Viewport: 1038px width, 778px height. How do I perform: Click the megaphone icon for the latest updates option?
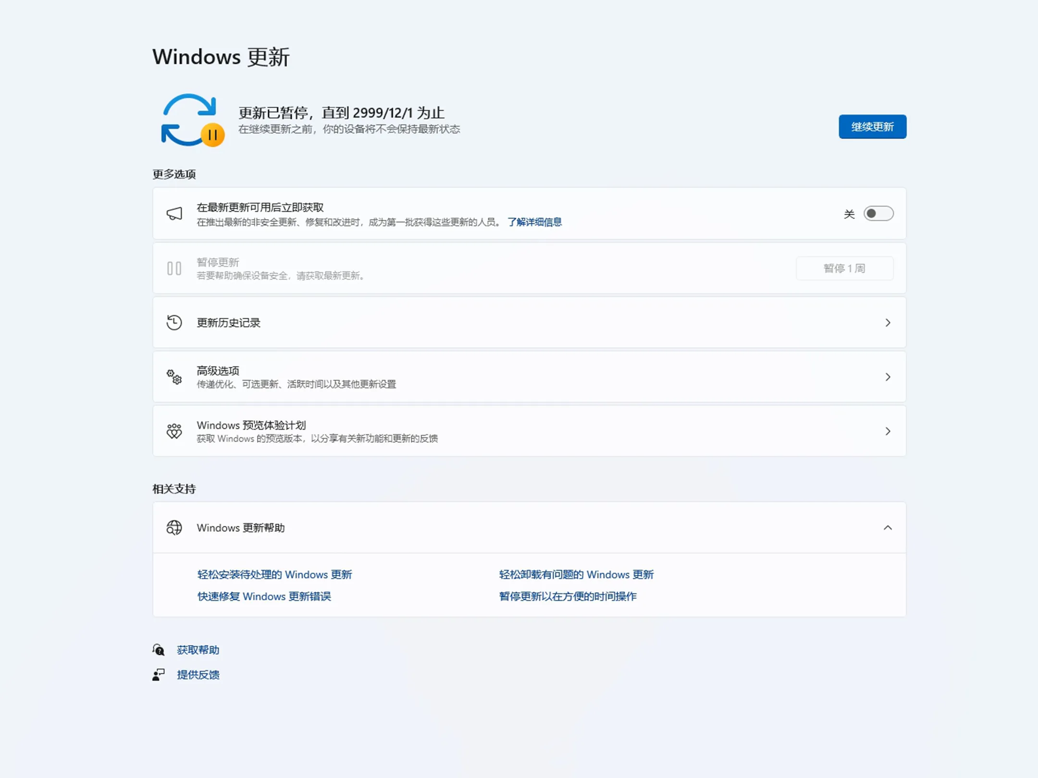(174, 214)
